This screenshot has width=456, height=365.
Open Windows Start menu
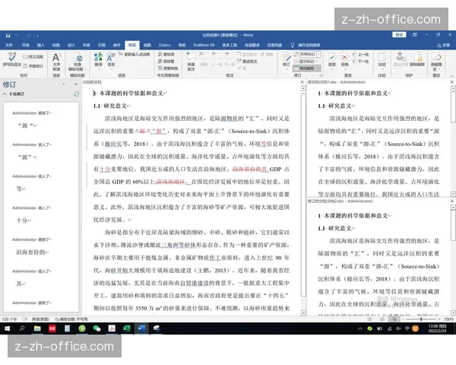pos(7,328)
